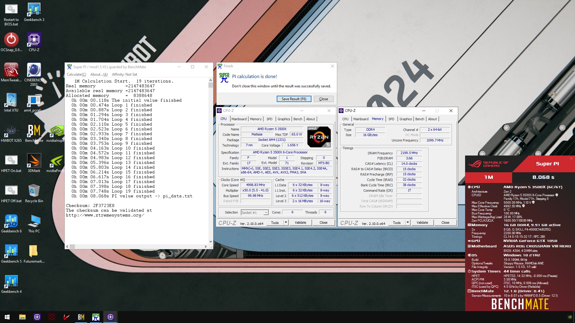Open the Recycle Bin
Image resolution: width=575 pixels, height=323 pixels.
click(x=34, y=194)
